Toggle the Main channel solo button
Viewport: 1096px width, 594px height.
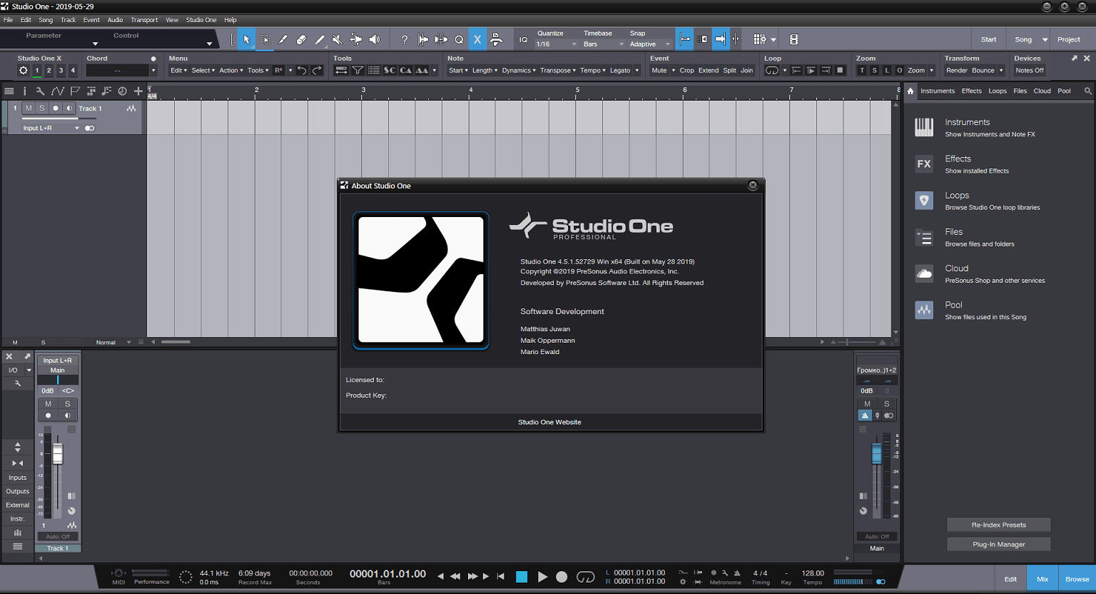(x=887, y=404)
